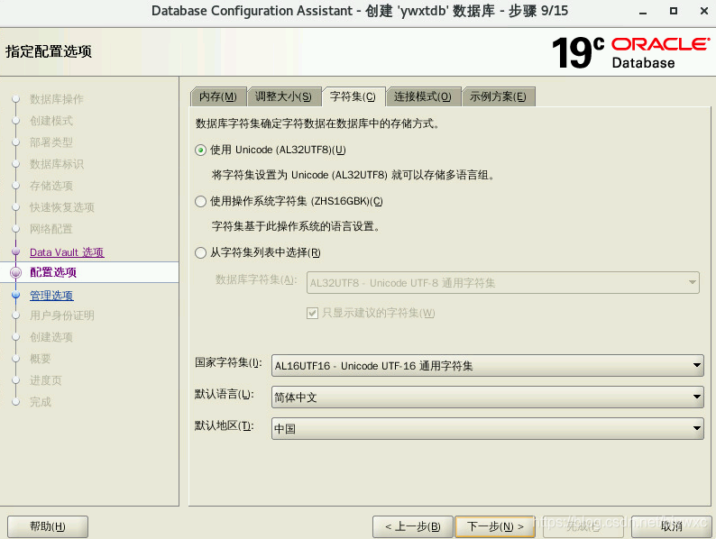Open the 数据库字符集 AL32UTF8 dropdown
The height and width of the screenshot is (539, 716).
[x=503, y=283]
